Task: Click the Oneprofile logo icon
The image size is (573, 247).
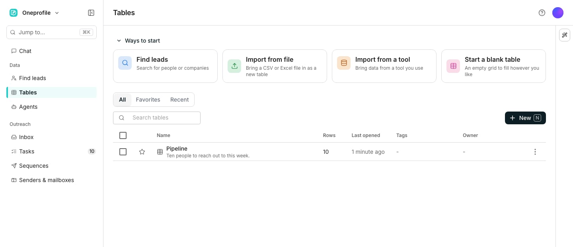Action: [14, 13]
